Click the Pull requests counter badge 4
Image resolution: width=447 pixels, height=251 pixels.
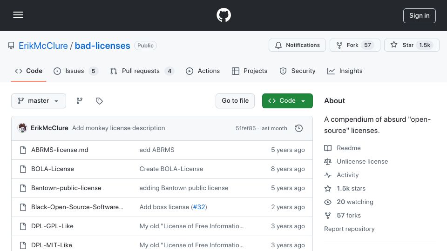[x=169, y=71]
